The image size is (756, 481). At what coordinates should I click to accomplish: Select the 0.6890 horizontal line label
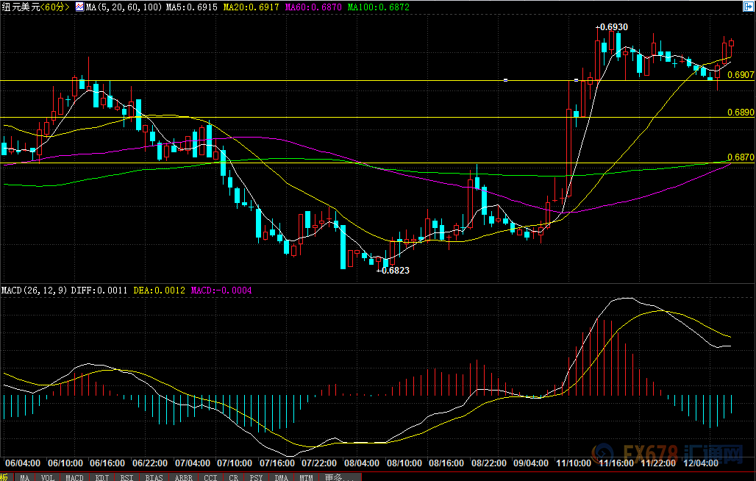click(741, 113)
